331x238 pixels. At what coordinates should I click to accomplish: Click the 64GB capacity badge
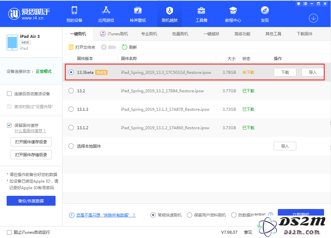(x=25, y=42)
